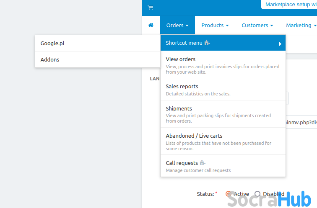Click the shopping cart icon
Image resolution: width=317 pixels, height=208 pixels.
[151, 8]
